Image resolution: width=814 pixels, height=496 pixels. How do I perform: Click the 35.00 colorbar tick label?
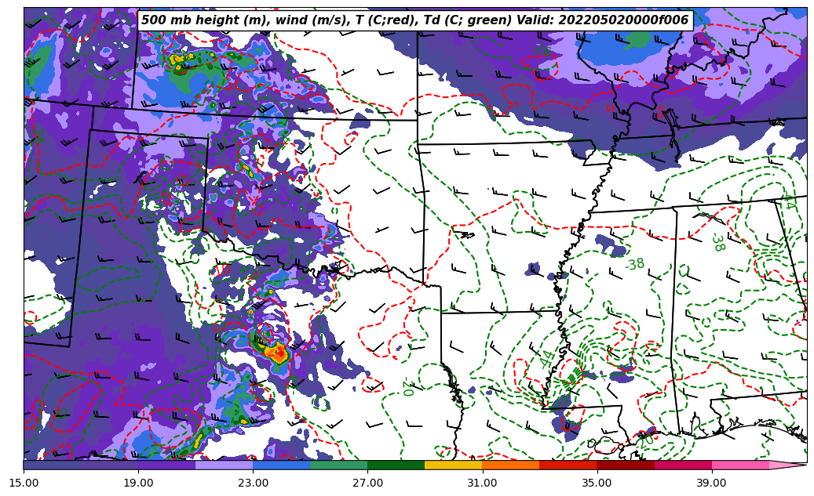[597, 483]
